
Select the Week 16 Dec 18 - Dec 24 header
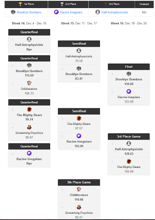tap(129, 23)
